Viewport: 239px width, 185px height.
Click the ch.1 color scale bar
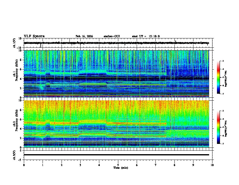(218, 77)
